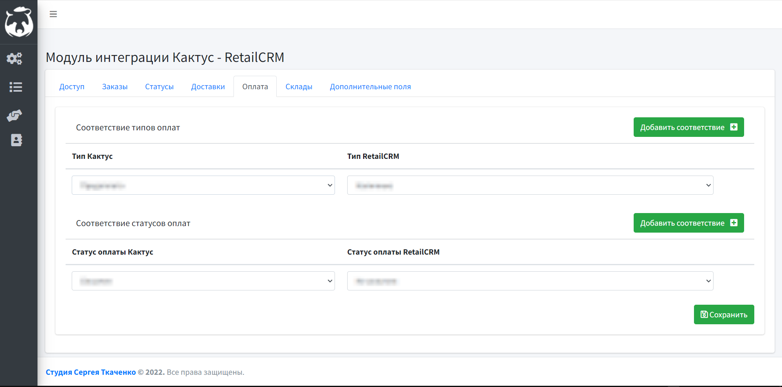Click the Все права защищены footer text
The width and height of the screenshot is (782, 387).
point(205,372)
